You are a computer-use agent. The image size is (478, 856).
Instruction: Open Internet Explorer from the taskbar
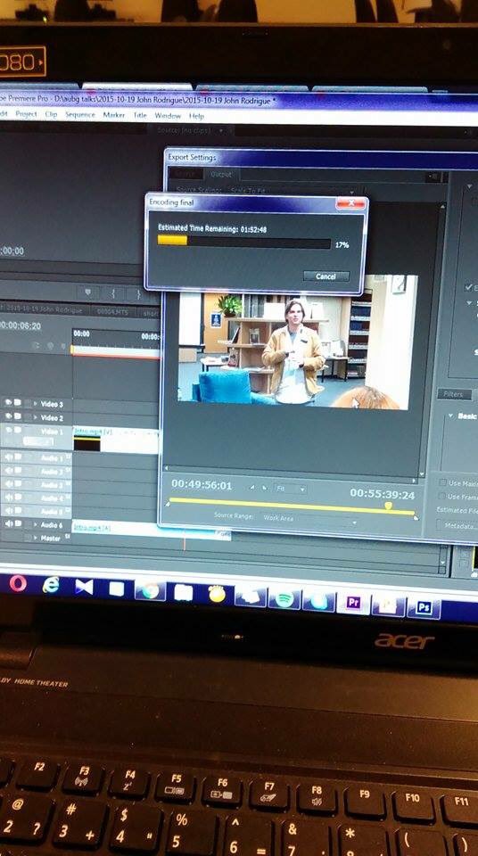(51, 585)
